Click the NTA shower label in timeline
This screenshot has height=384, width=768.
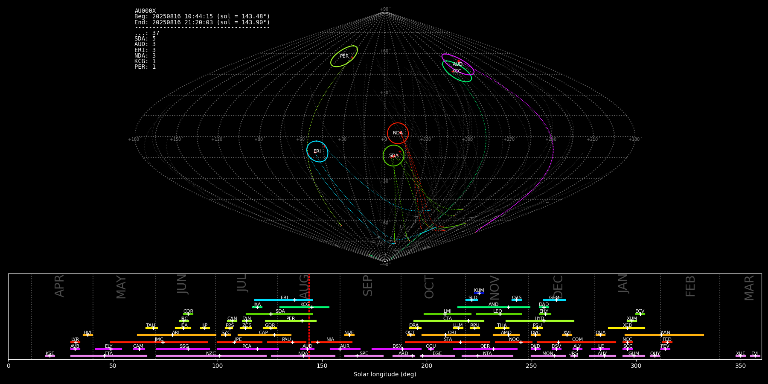(x=487, y=354)
